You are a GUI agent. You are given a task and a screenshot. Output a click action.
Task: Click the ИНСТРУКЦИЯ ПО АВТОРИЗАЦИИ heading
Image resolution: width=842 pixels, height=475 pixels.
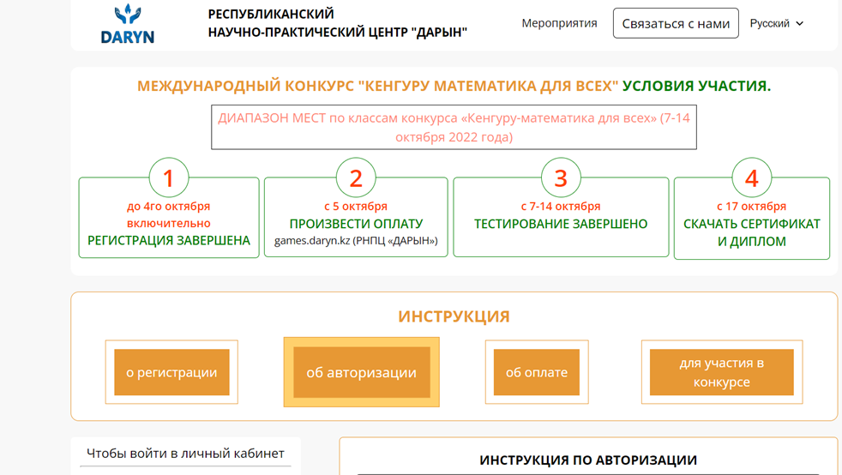[588, 460]
